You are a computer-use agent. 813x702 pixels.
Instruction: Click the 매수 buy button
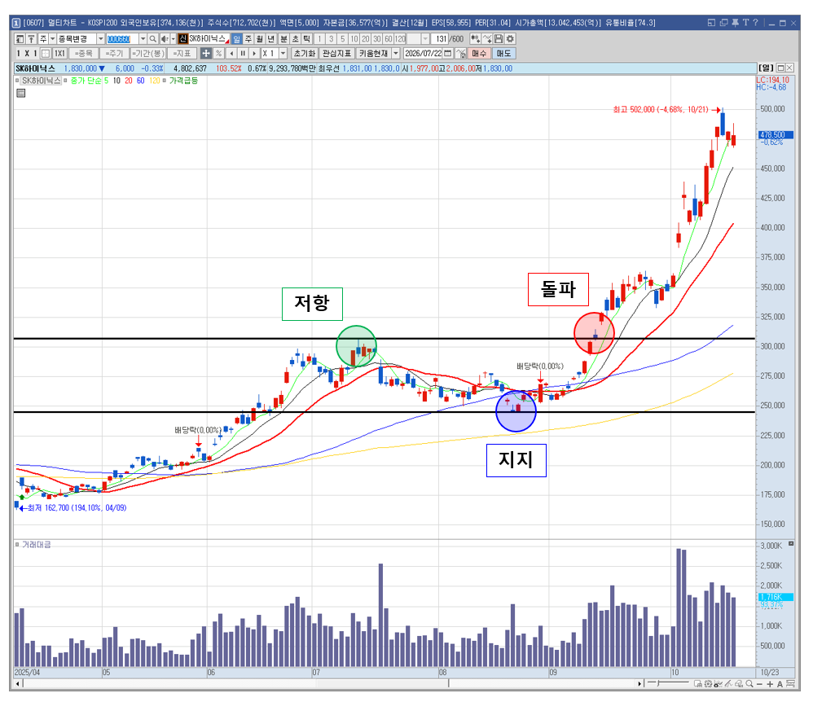[479, 54]
